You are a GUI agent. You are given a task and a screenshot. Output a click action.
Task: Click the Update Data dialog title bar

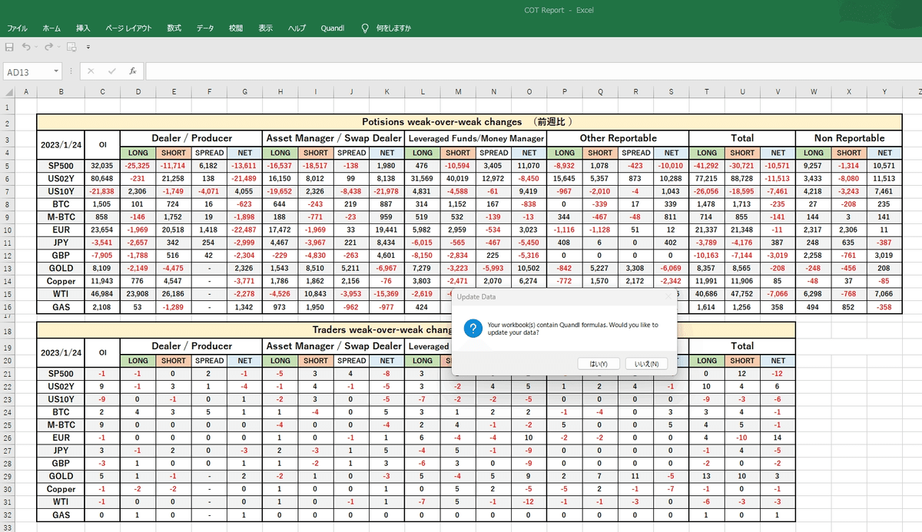pyautogui.click(x=563, y=296)
